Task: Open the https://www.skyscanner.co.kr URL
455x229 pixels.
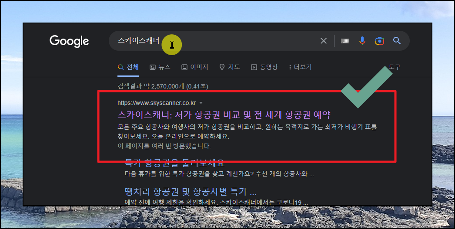Action: 157,103
